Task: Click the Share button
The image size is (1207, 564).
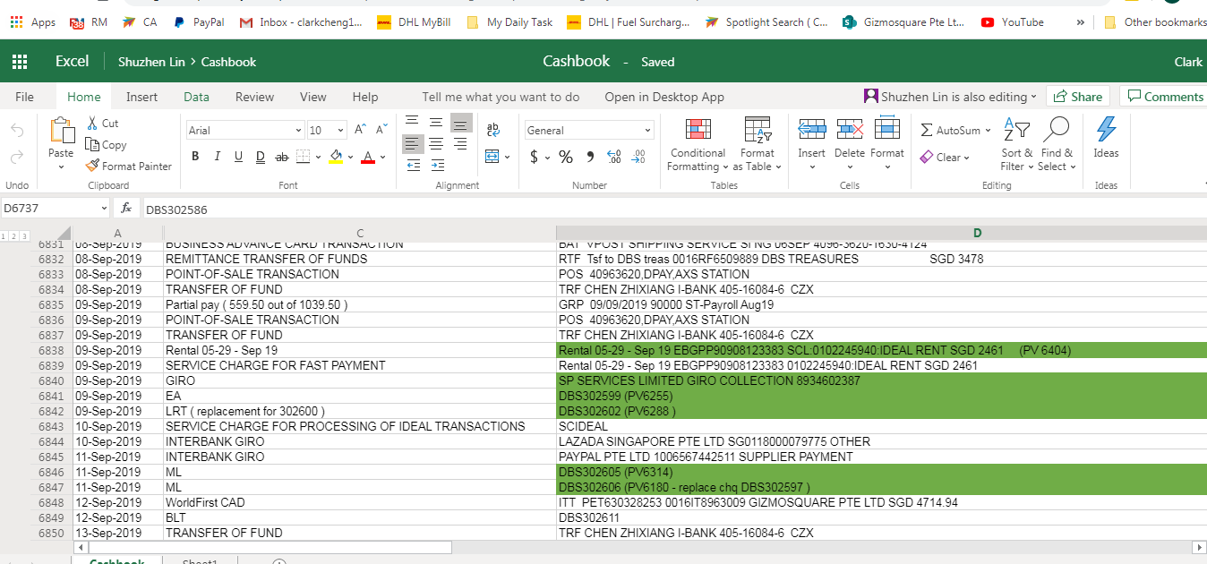Action: click(1078, 97)
